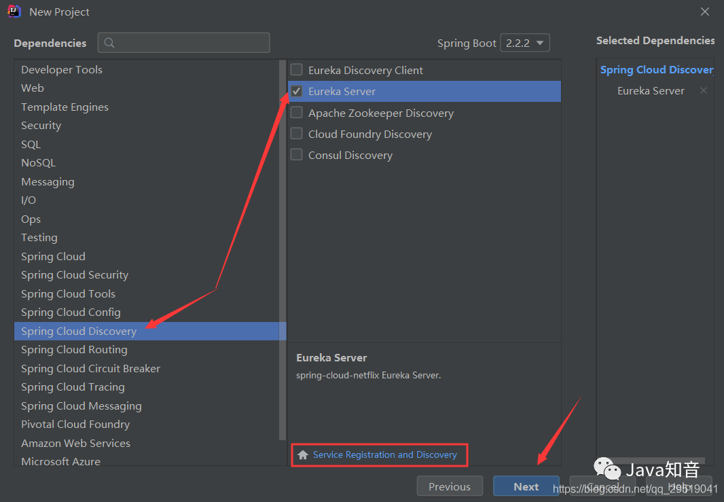Click the Eureka Server entry in Selected Dependencies

[x=651, y=91]
